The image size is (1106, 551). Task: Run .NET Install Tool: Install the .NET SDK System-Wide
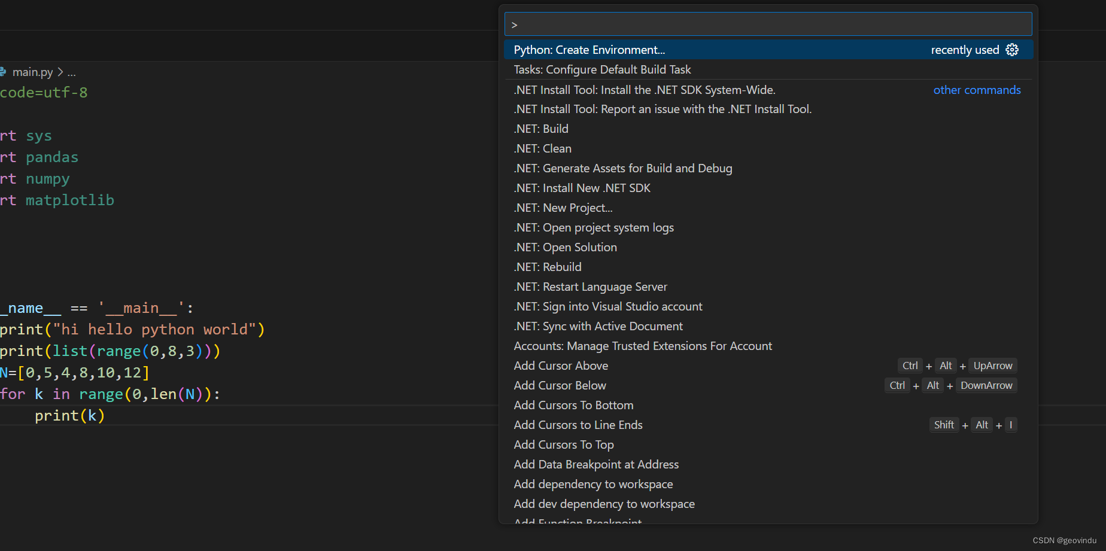coord(645,90)
